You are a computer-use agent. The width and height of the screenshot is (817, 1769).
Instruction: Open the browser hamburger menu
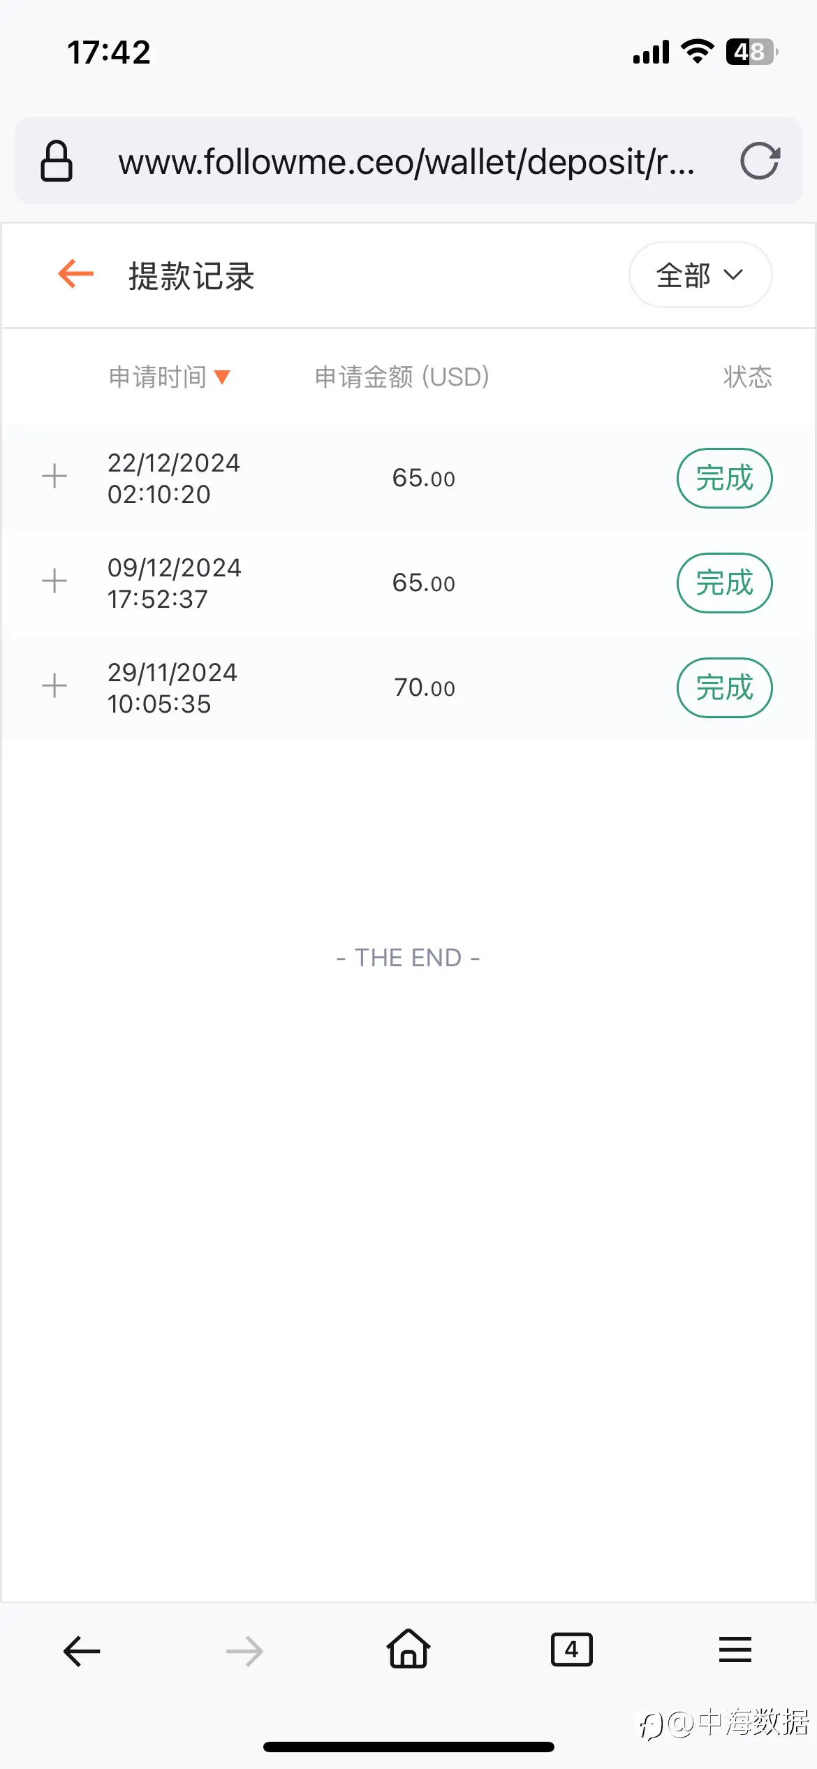735,1650
